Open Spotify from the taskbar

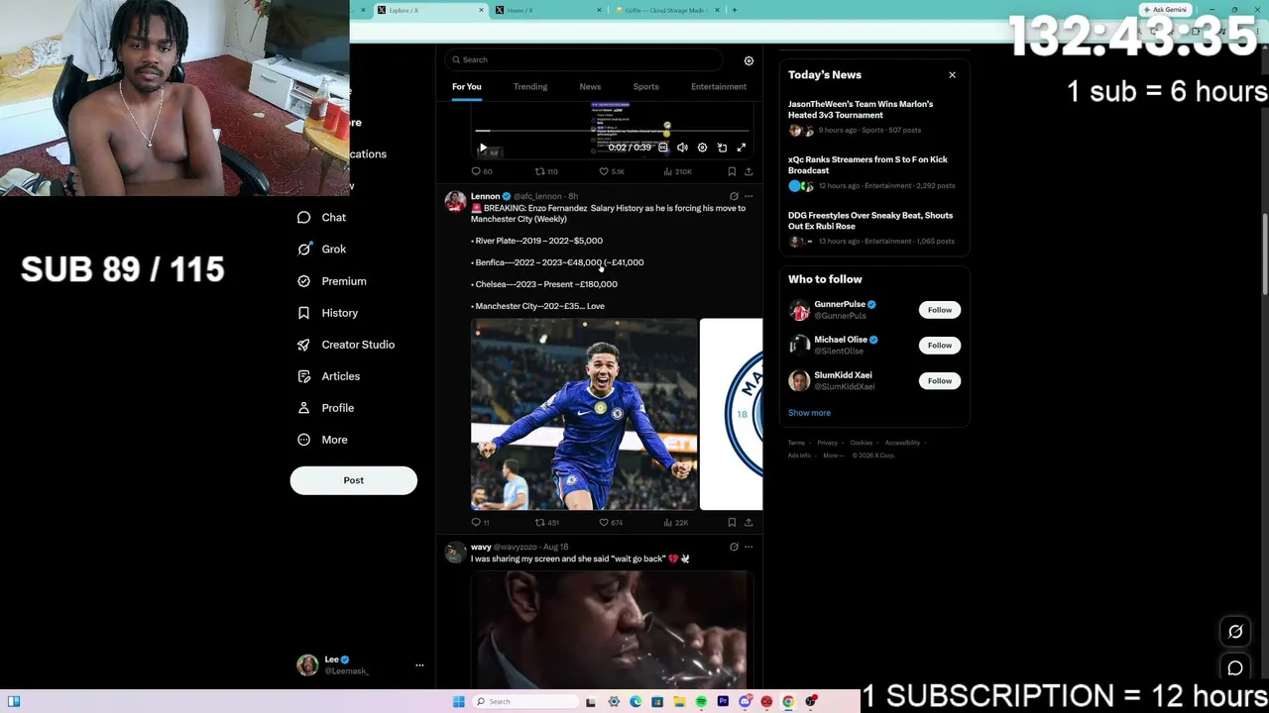(701, 702)
